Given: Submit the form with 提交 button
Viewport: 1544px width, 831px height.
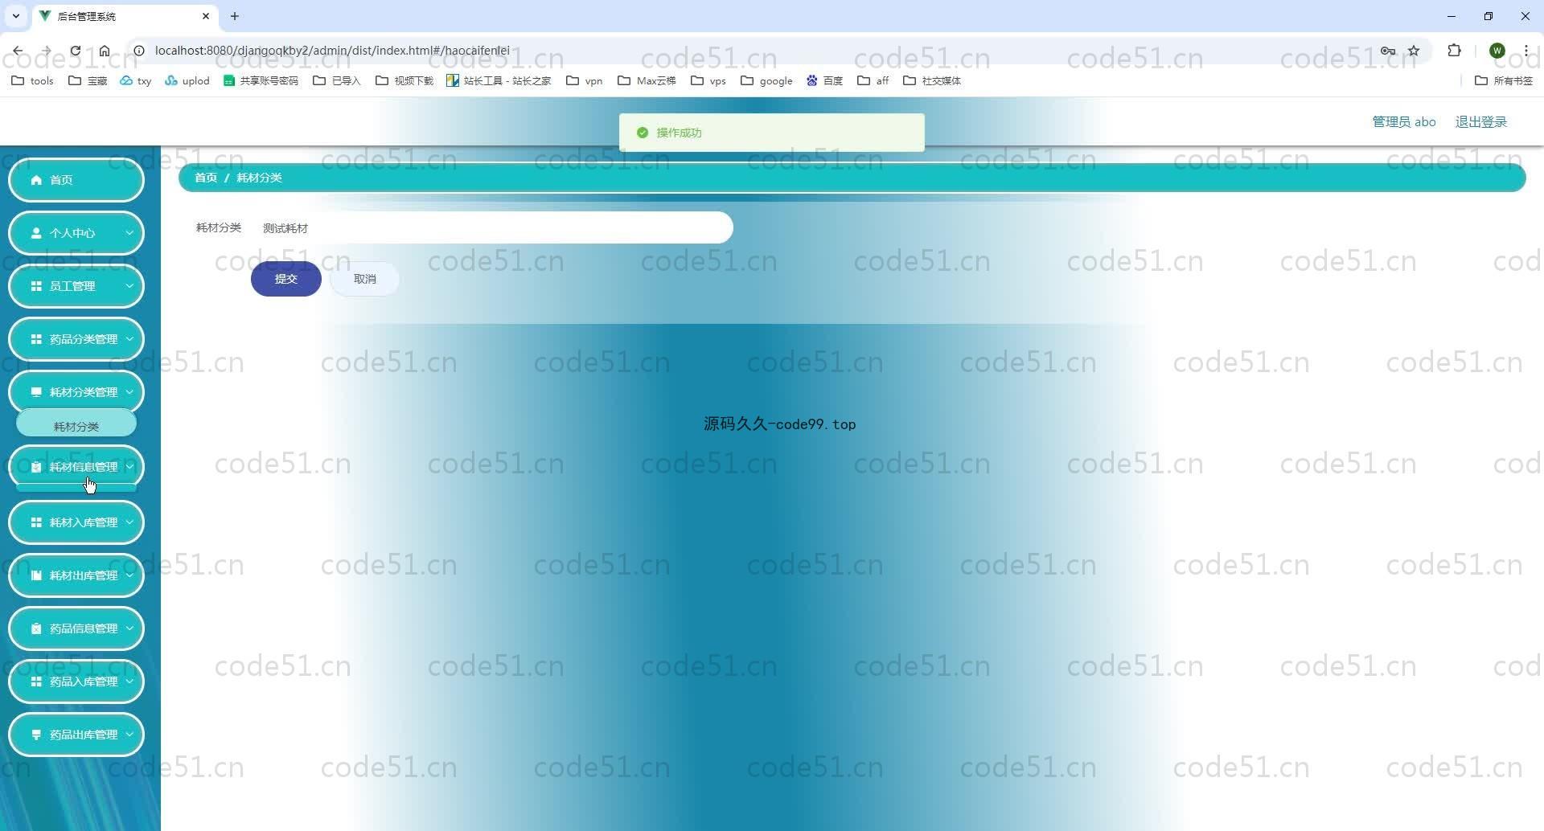Looking at the screenshot, I should [x=286, y=279].
